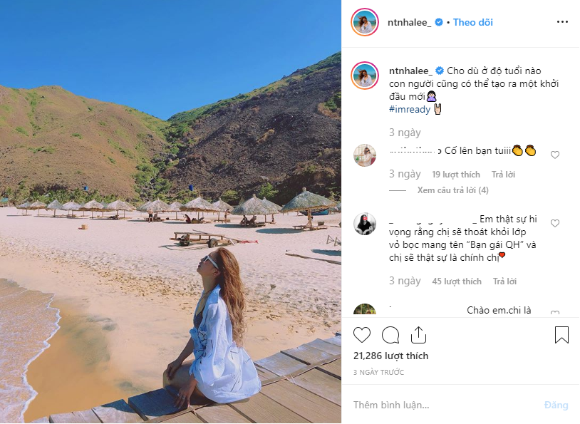Open the caption author's avatar
580x424 pixels.
364,75
